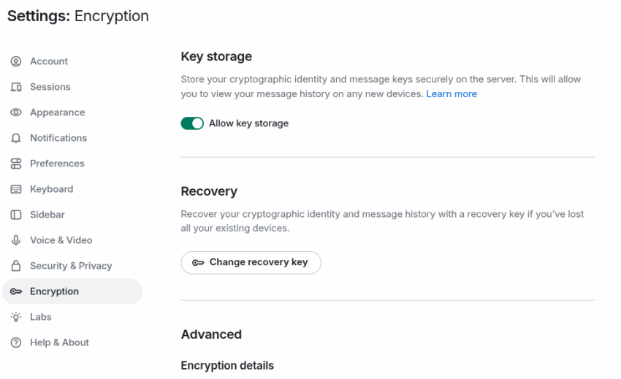Select the Keyboard icon in sidebar
Viewport: 621px width, 379px height.
[16, 189]
